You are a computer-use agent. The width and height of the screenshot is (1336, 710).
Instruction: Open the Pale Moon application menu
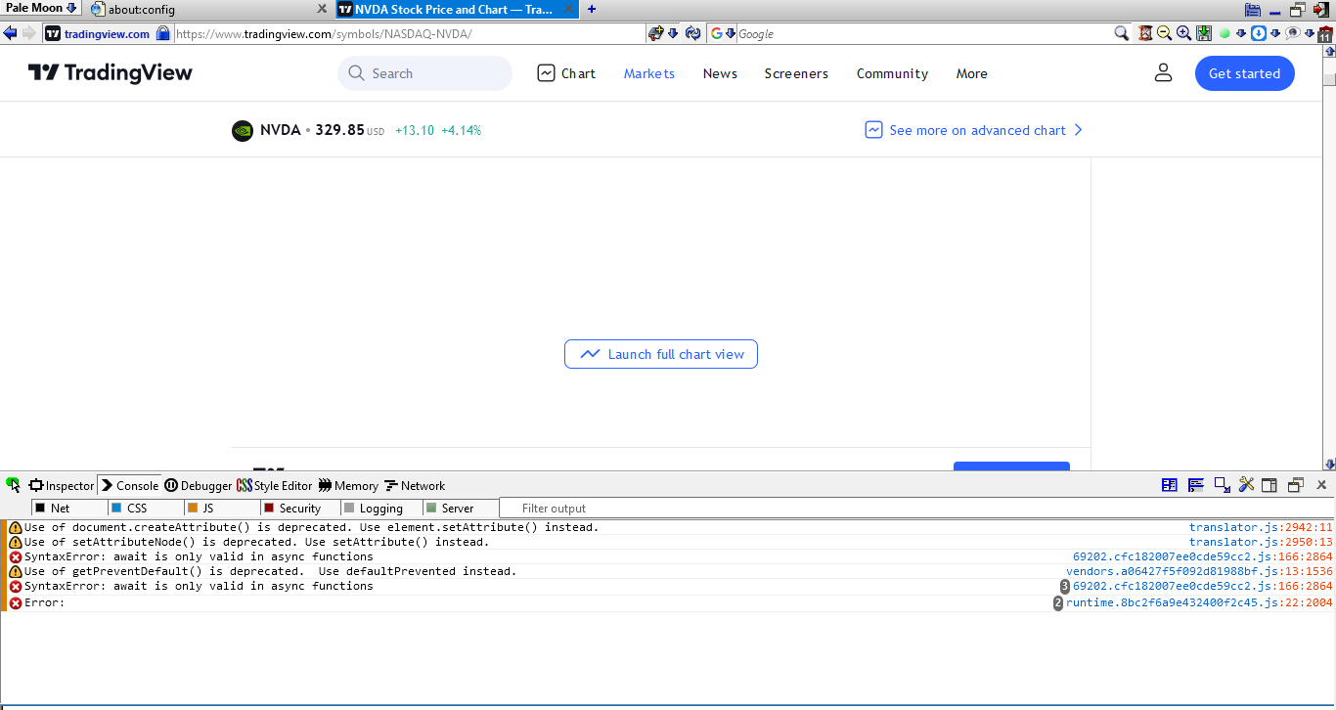click(x=41, y=8)
